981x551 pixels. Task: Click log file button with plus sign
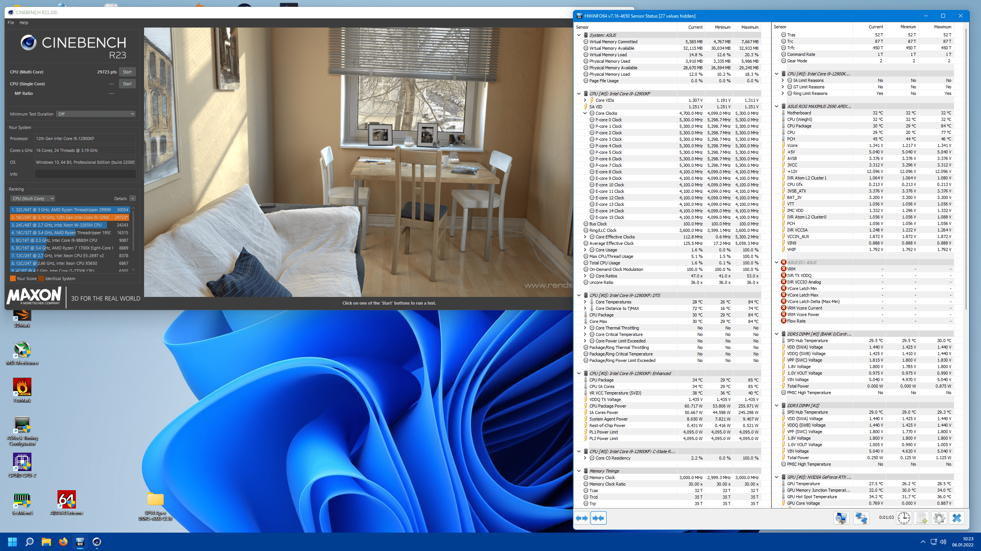921,518
